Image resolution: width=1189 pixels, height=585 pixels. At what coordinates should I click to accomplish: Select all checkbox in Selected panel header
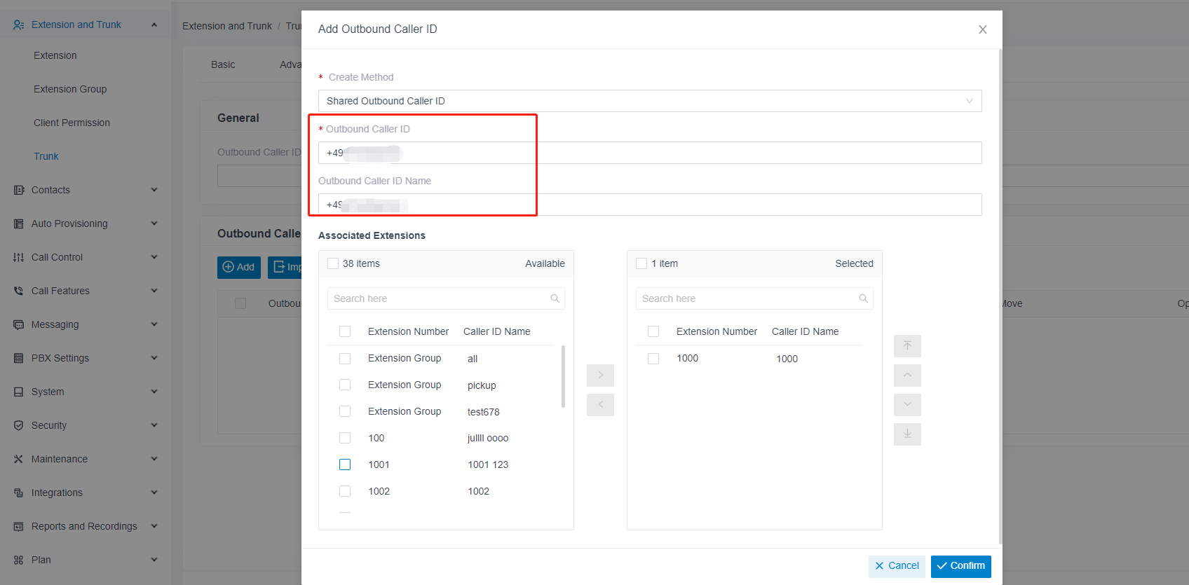[x=641, y=263]
